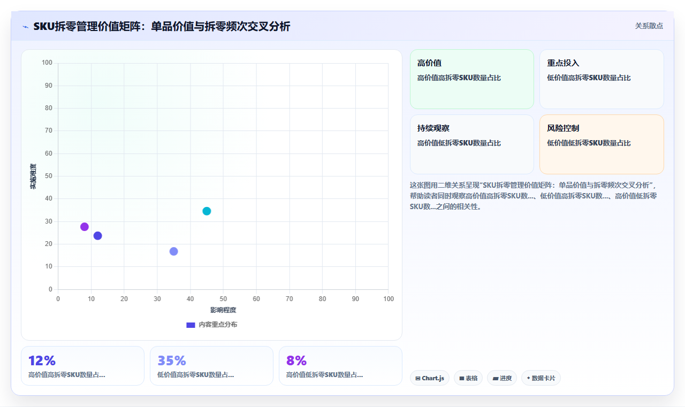The height and width of the screenshot is (407, 685).
Task: Click 高价值高拆零SKU数量占比 in 高价值 card
Action: coord(459,78)
